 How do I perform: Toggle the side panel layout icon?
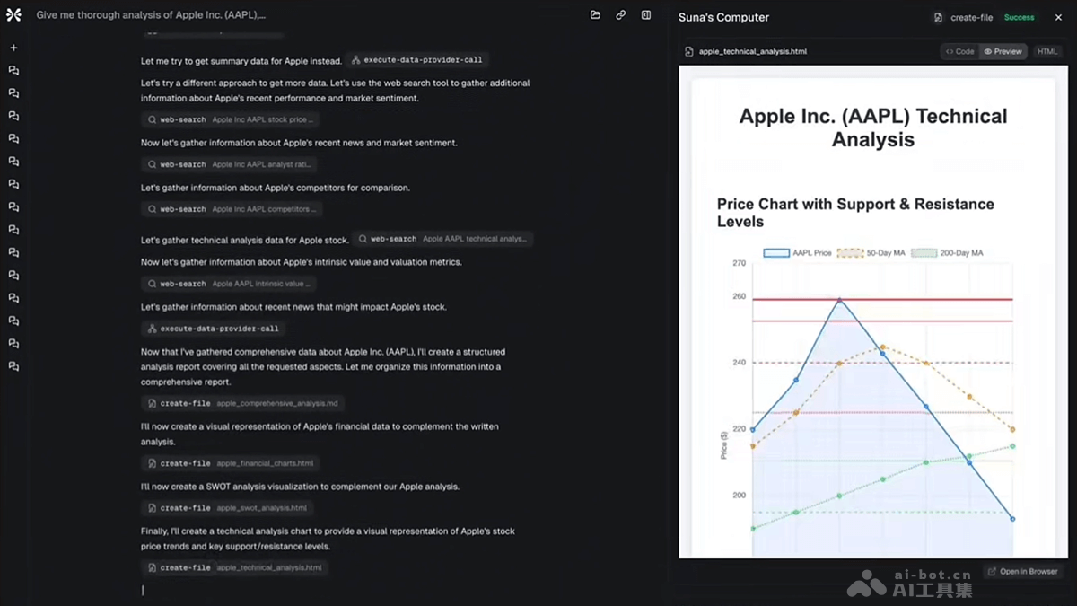[645, 15]
